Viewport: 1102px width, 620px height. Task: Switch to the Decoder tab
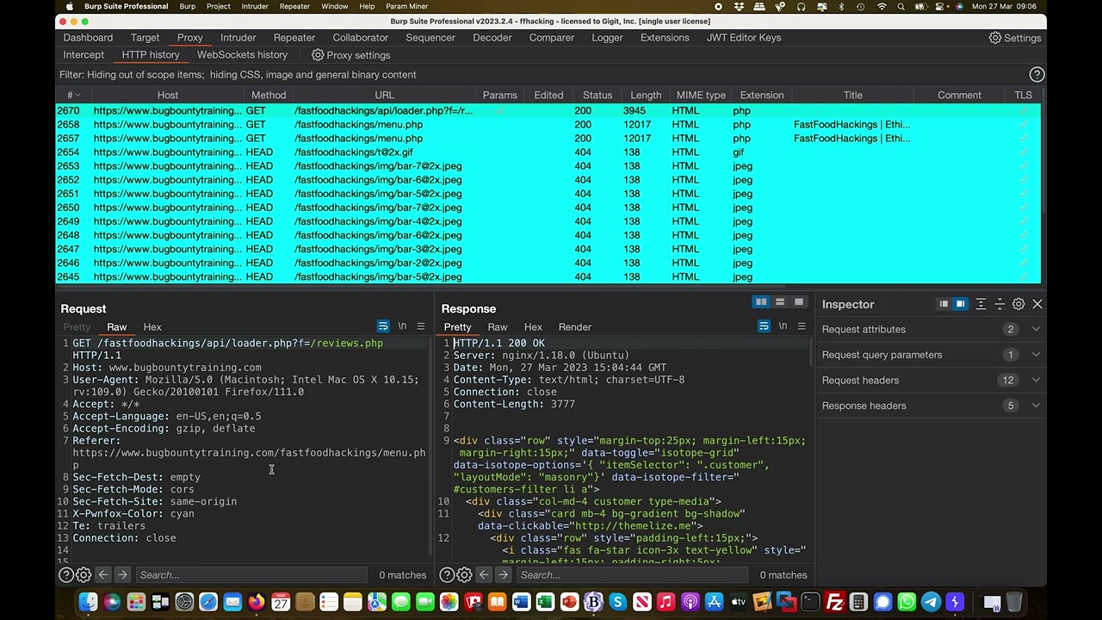[492, 38]
